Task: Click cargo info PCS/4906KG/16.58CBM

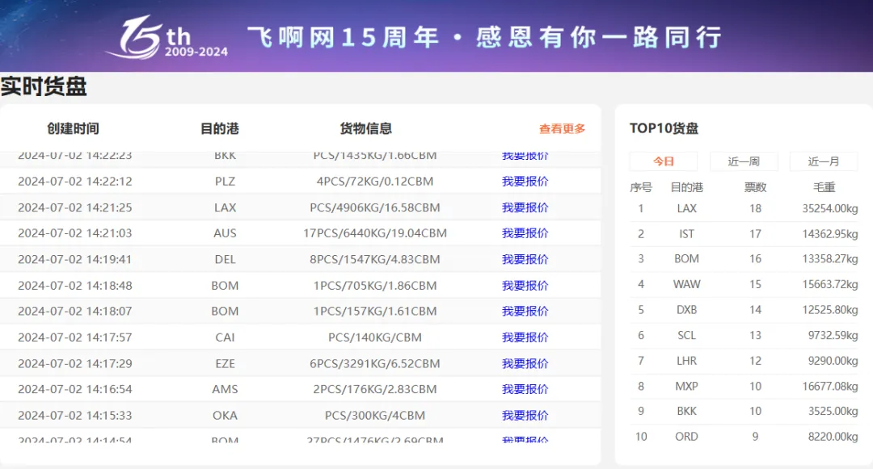Action: point(375,207)
